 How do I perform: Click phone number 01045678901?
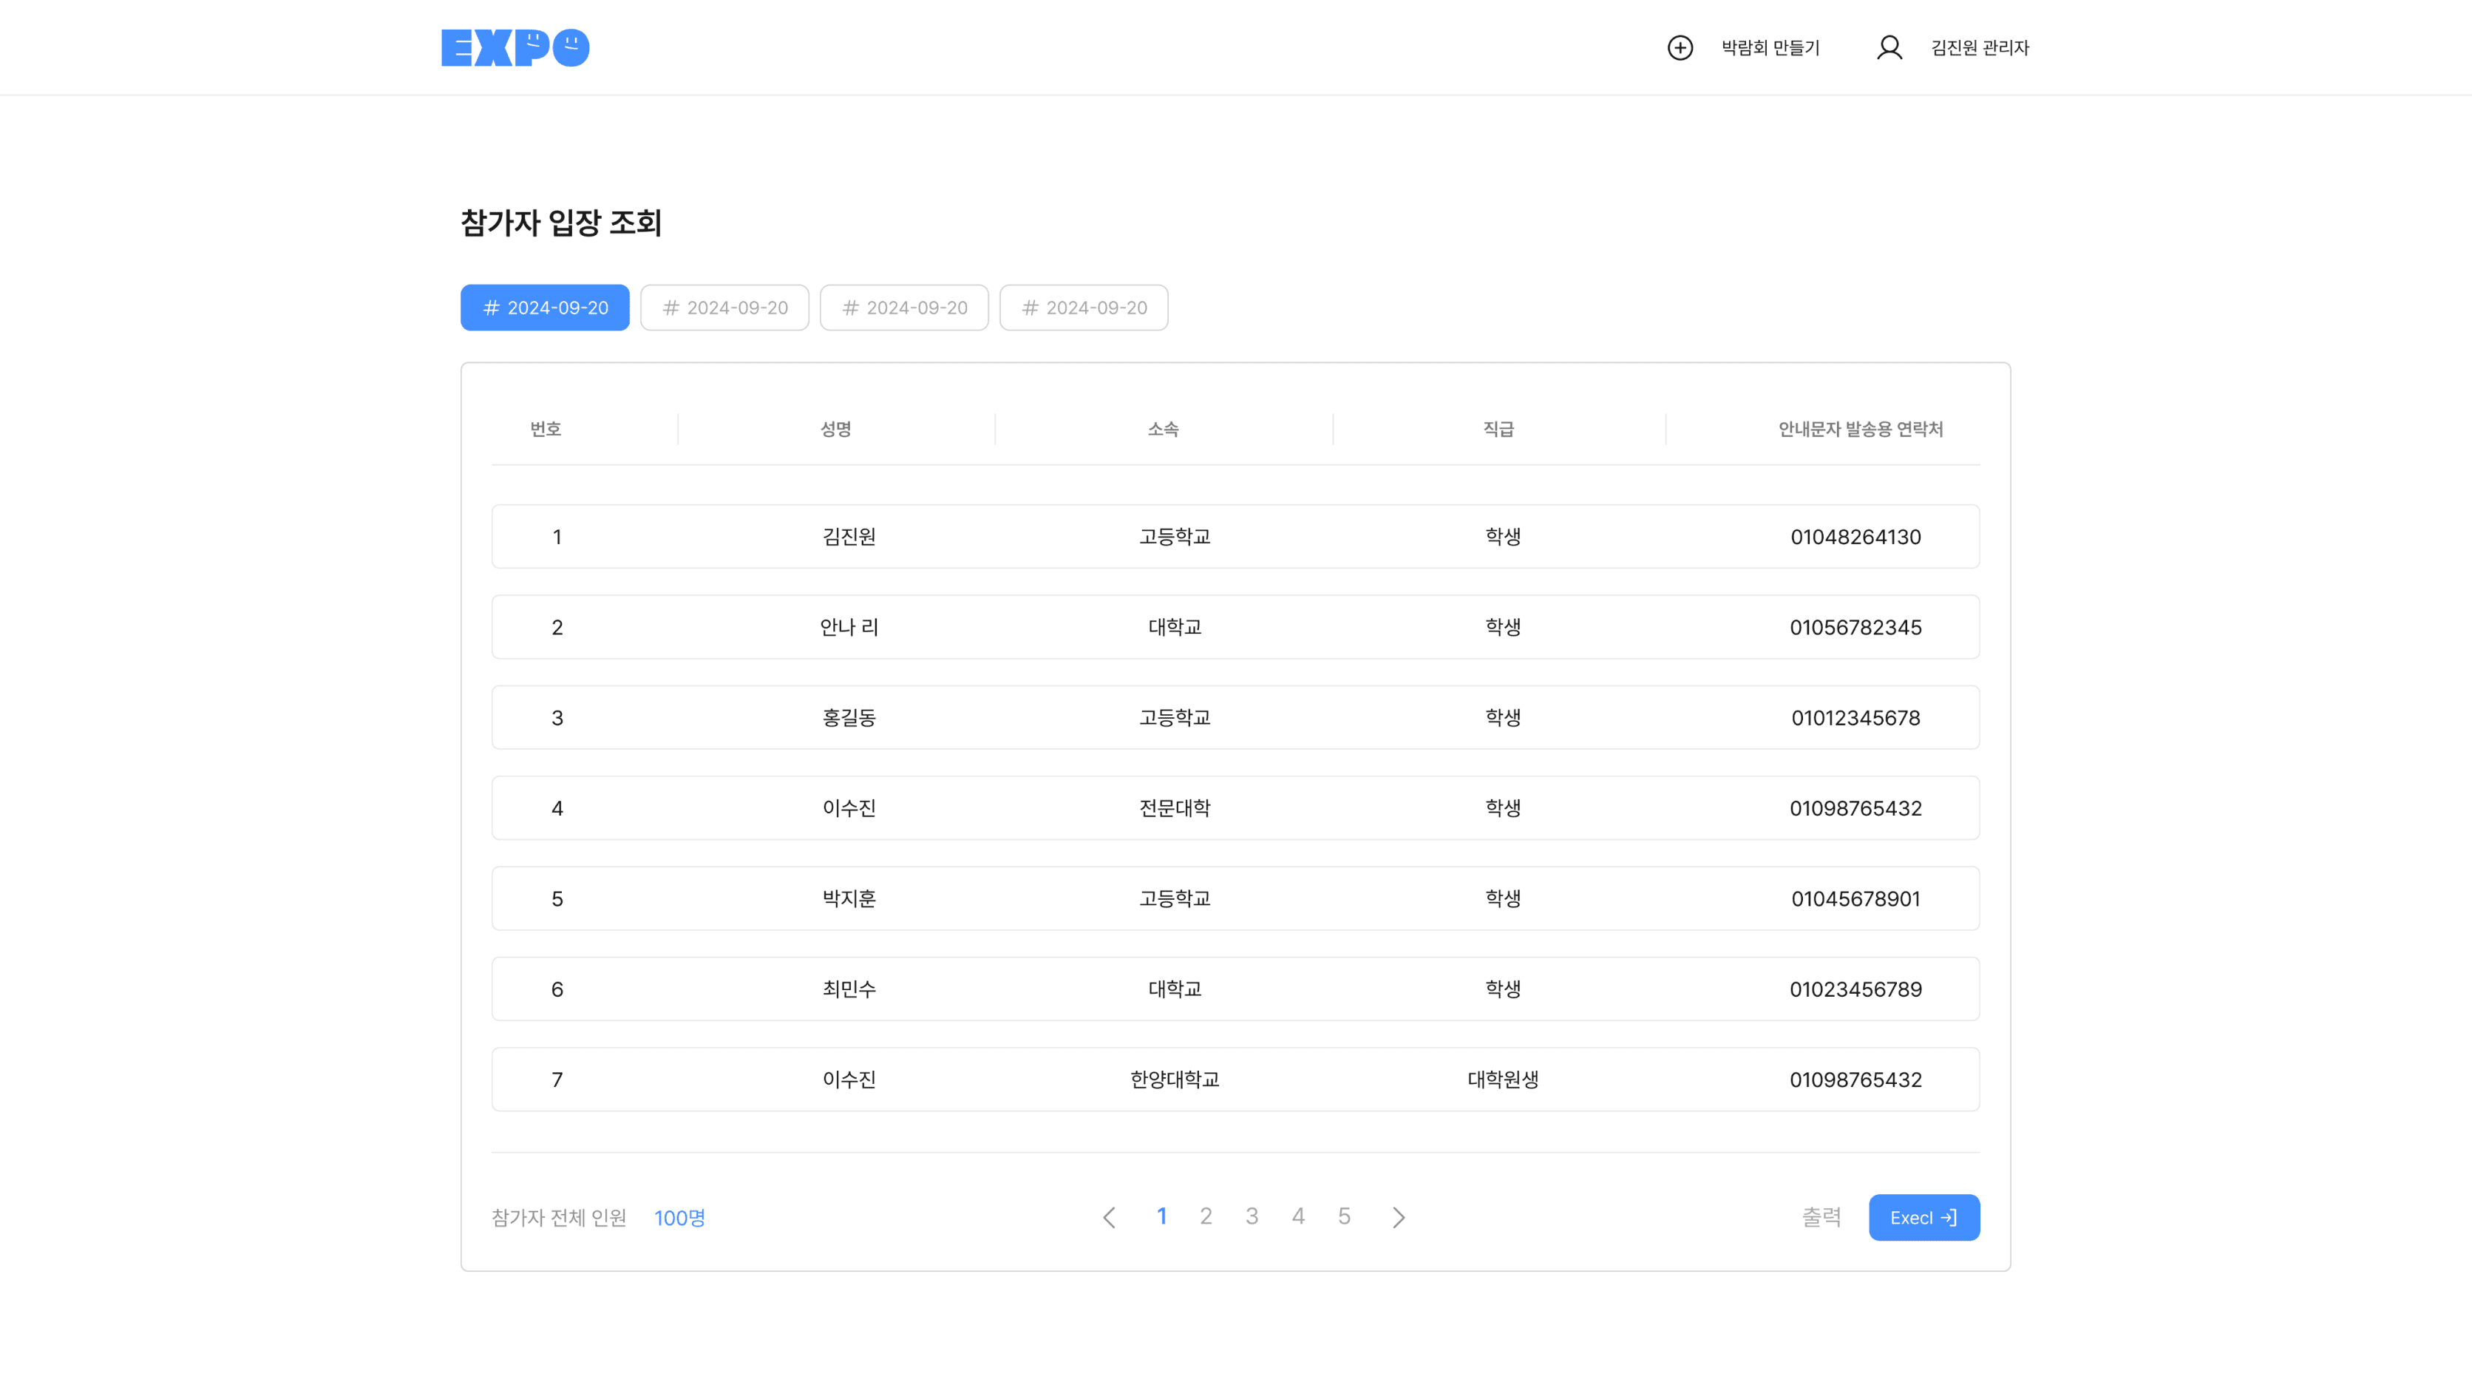[x=1855, y=898]
